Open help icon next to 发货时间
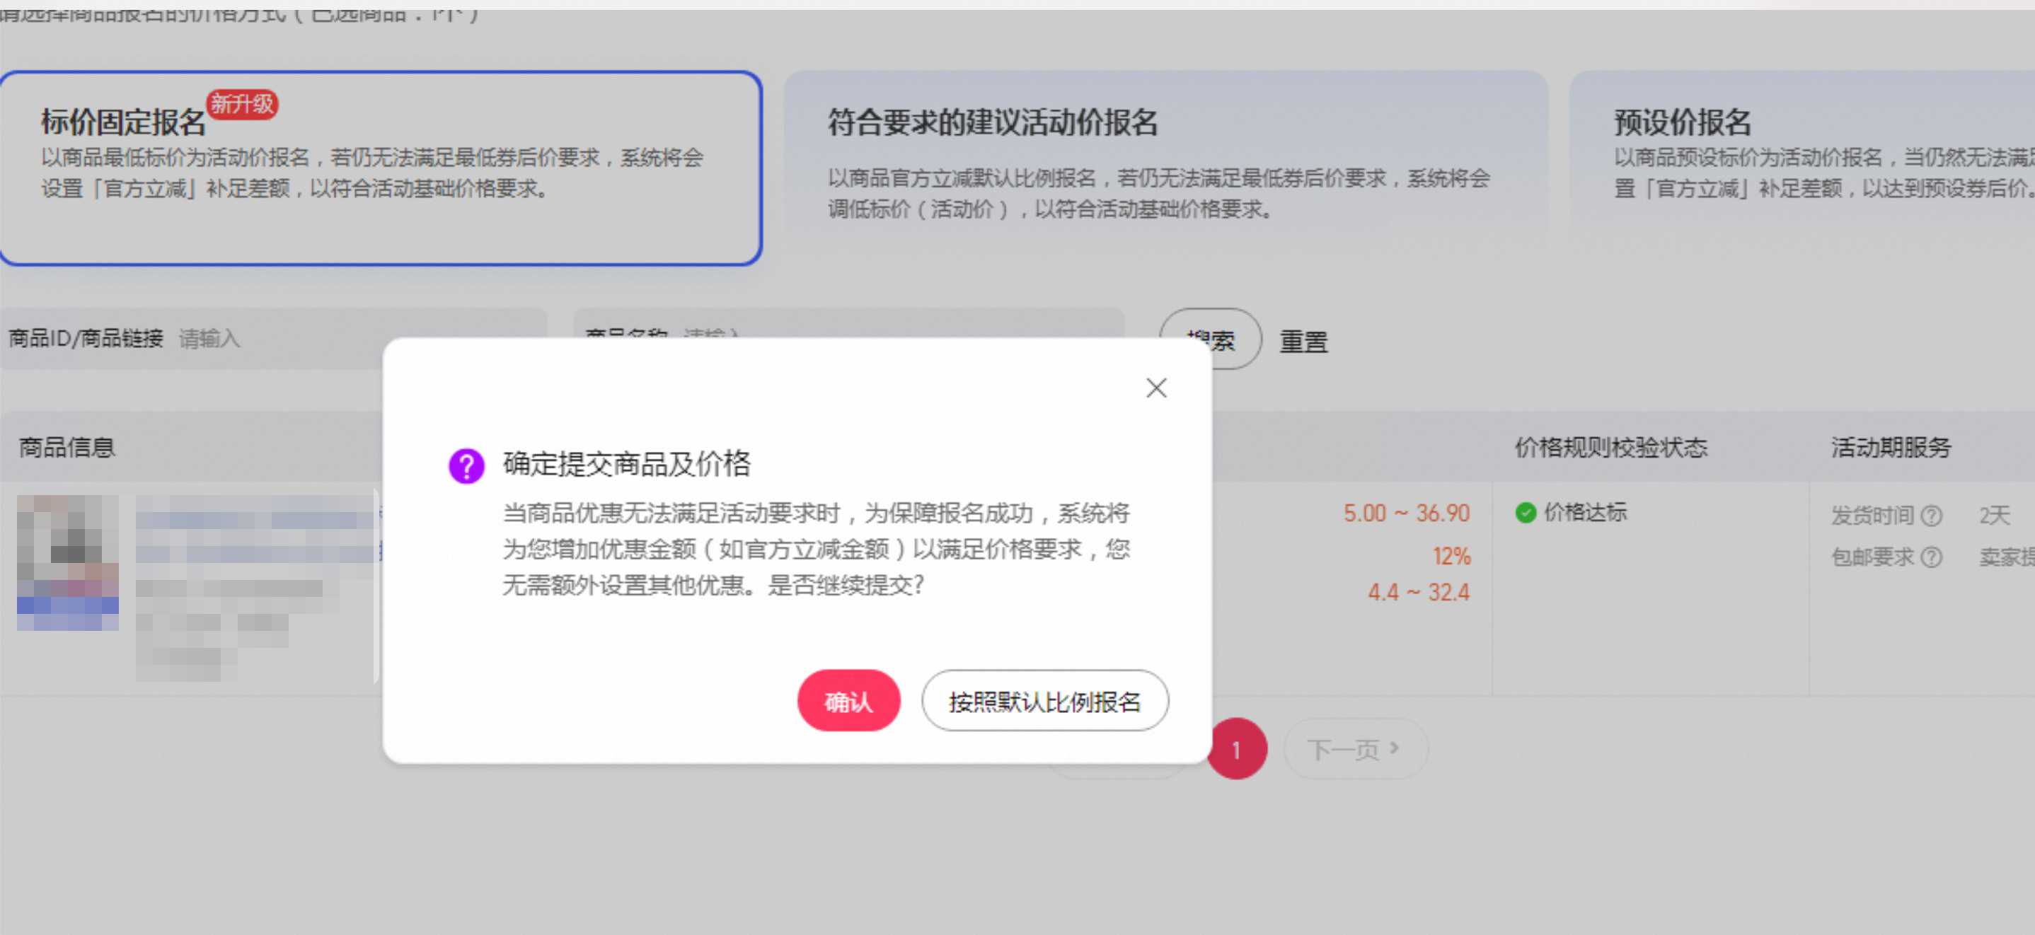Screen dimensions: 2035x935 click(1931, 516)
